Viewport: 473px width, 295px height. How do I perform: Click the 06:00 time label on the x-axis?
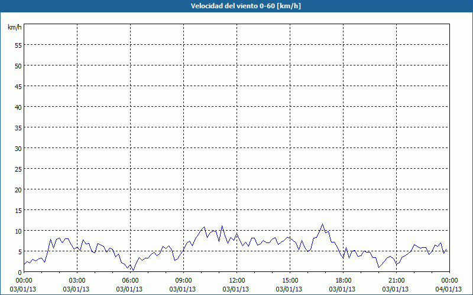click(x=130, y=281)
